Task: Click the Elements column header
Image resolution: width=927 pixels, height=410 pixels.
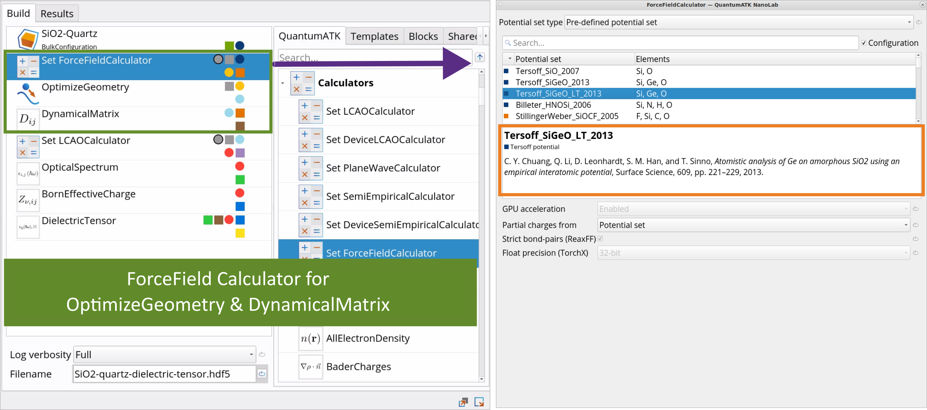Action: (775, 59)
